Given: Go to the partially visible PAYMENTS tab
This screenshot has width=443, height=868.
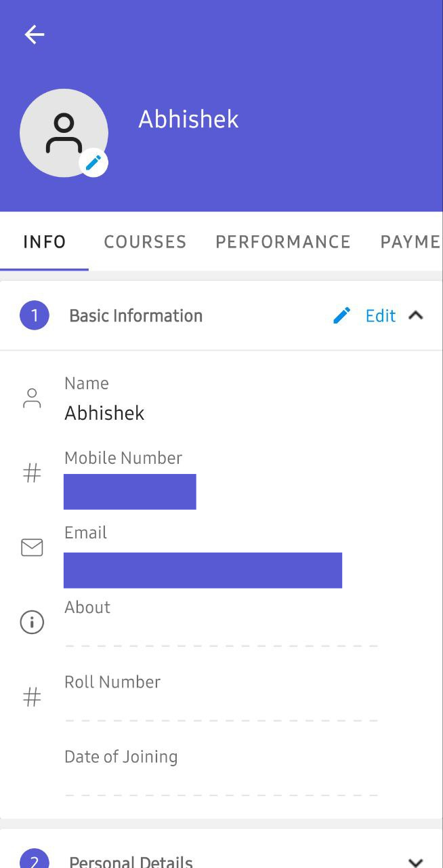Looking at the screenshot, I should [410, 242].
